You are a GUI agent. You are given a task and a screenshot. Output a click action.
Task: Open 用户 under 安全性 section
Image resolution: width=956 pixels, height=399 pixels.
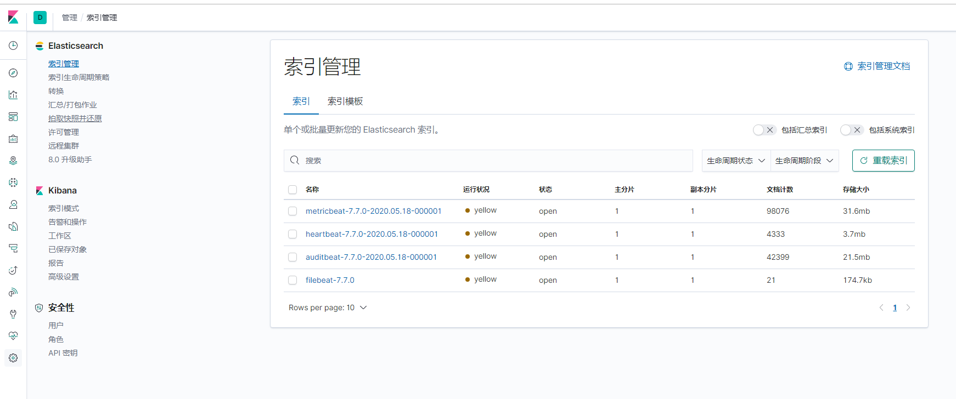(56, 326)
